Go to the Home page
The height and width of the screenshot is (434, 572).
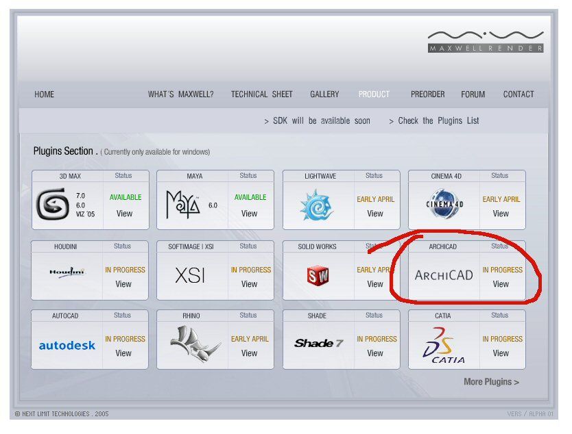click(44, 94)
